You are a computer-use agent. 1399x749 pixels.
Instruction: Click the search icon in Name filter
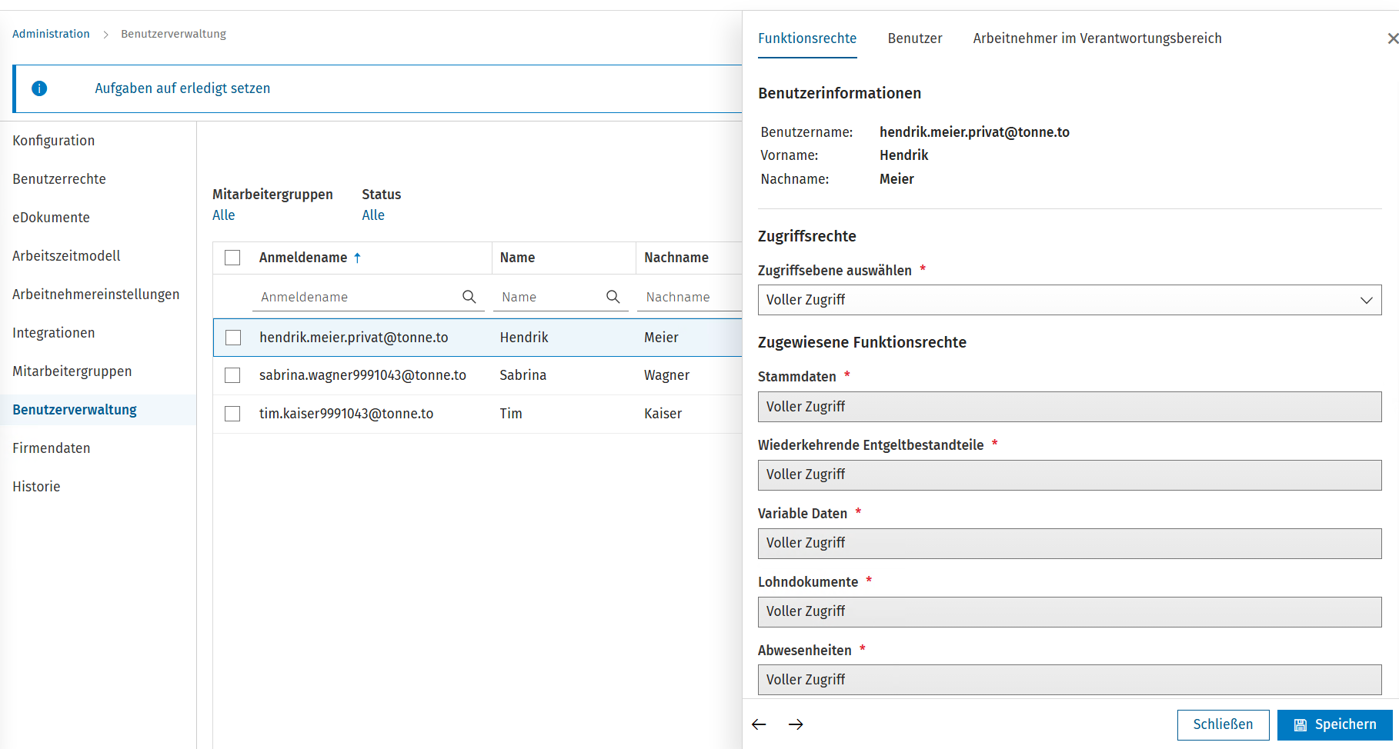point(613,297)
